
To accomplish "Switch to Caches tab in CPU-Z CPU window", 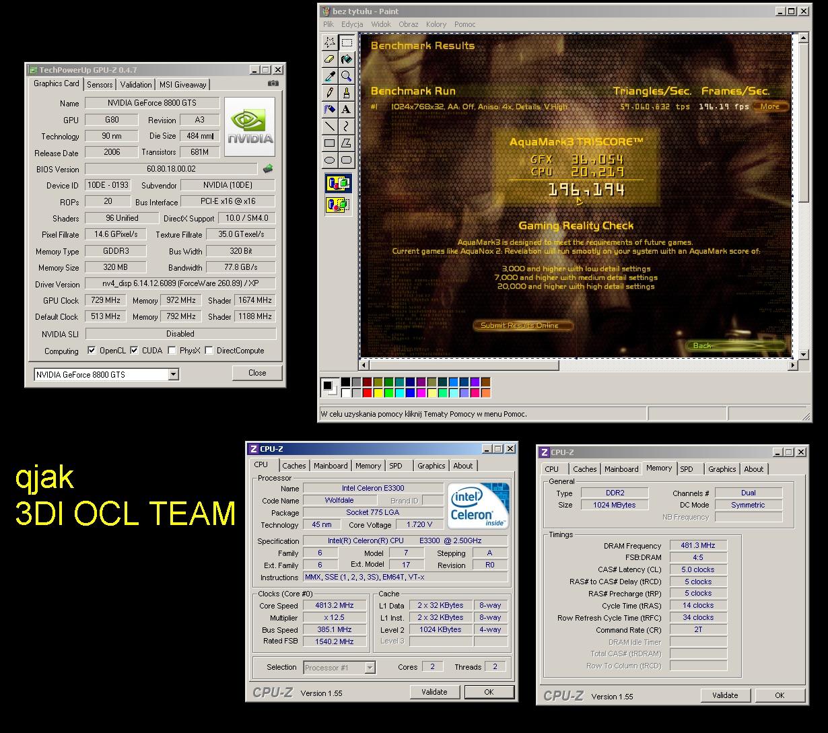I will pos(294,466).
